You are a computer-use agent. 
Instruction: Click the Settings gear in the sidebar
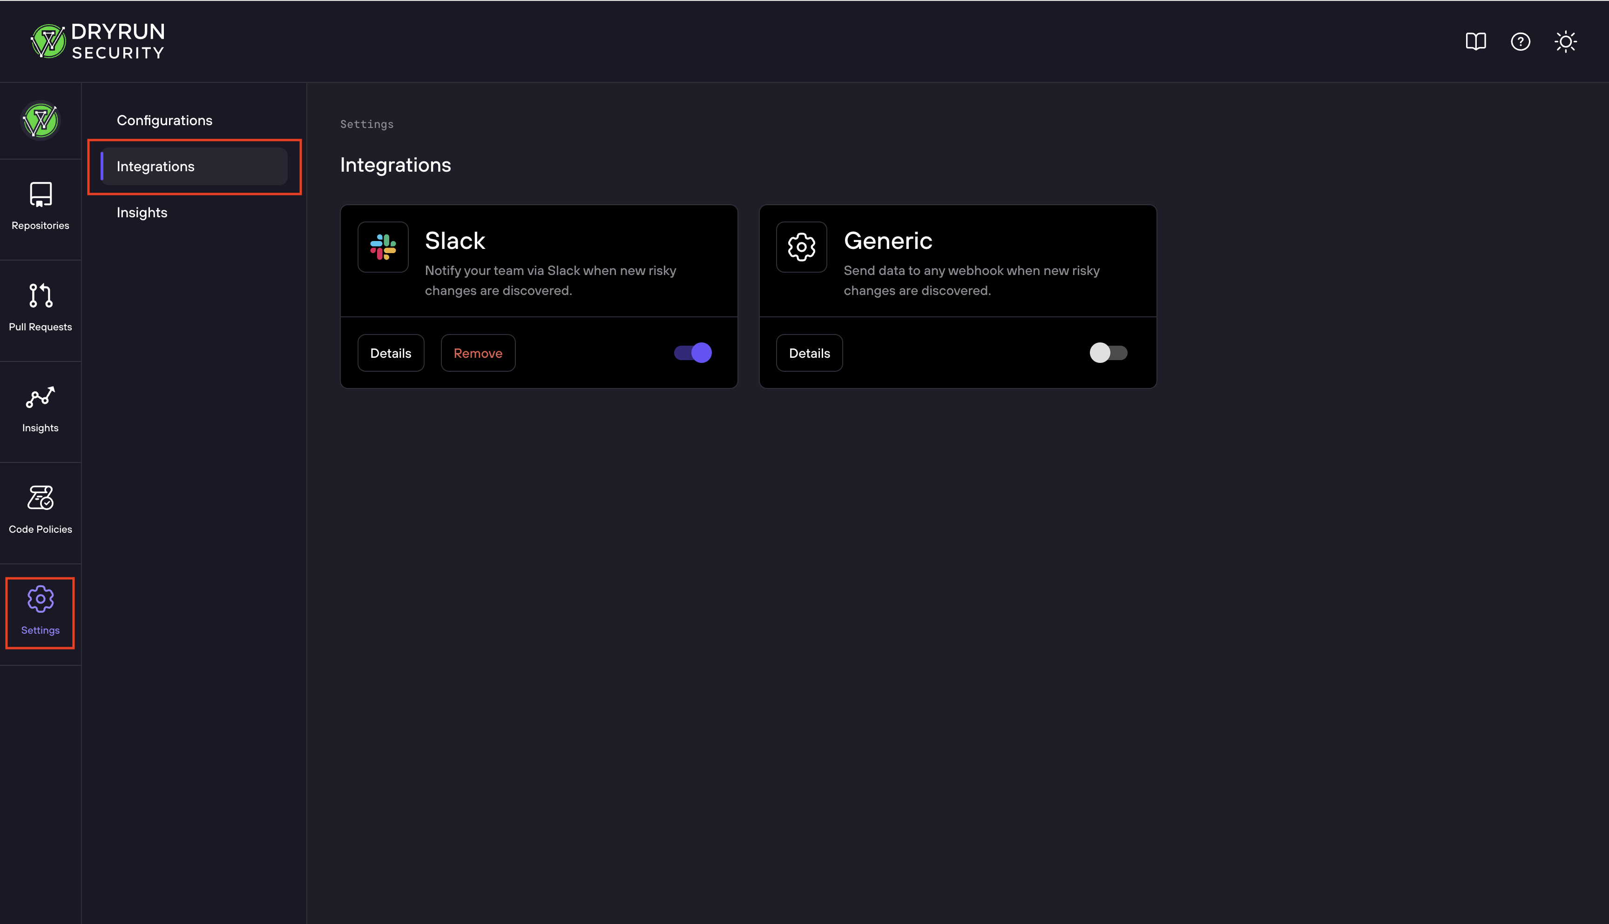coord(40,611)
